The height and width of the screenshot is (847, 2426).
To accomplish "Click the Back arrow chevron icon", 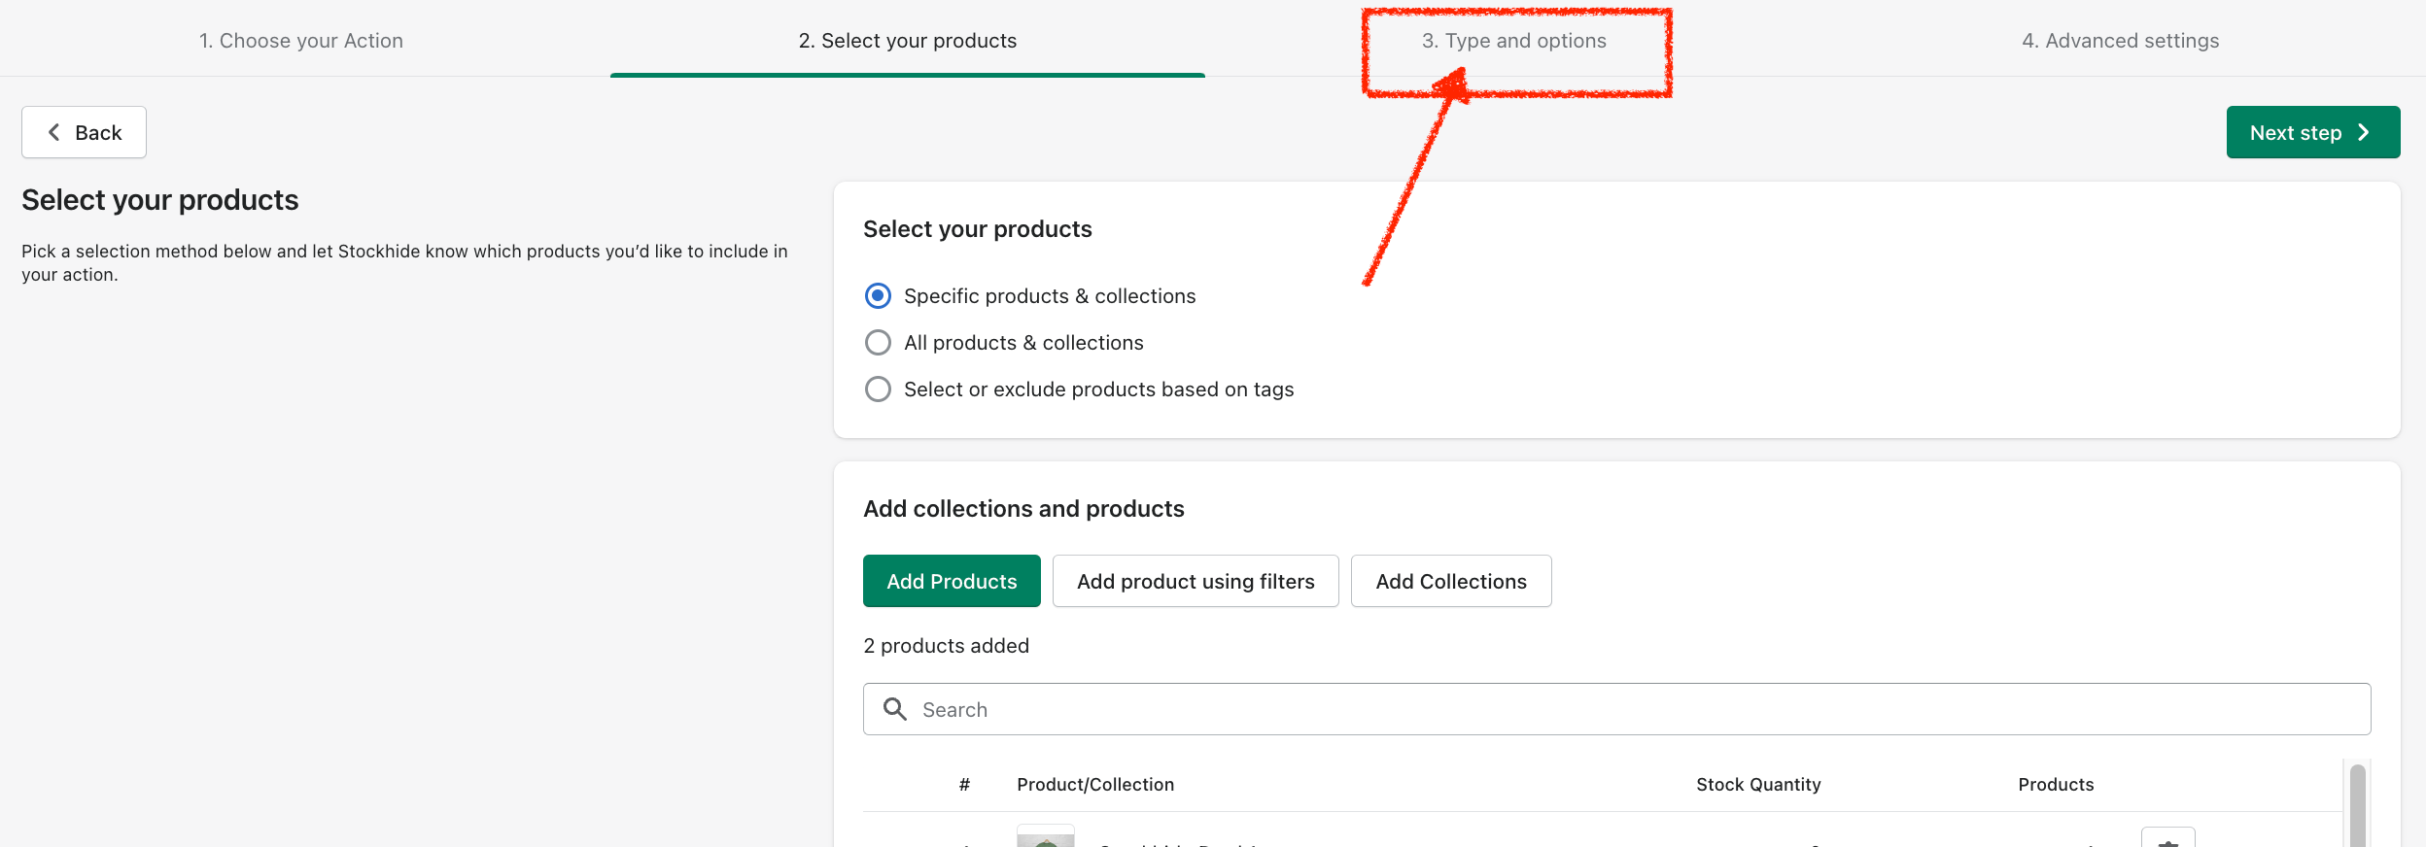I will click(x=54, y=132).
